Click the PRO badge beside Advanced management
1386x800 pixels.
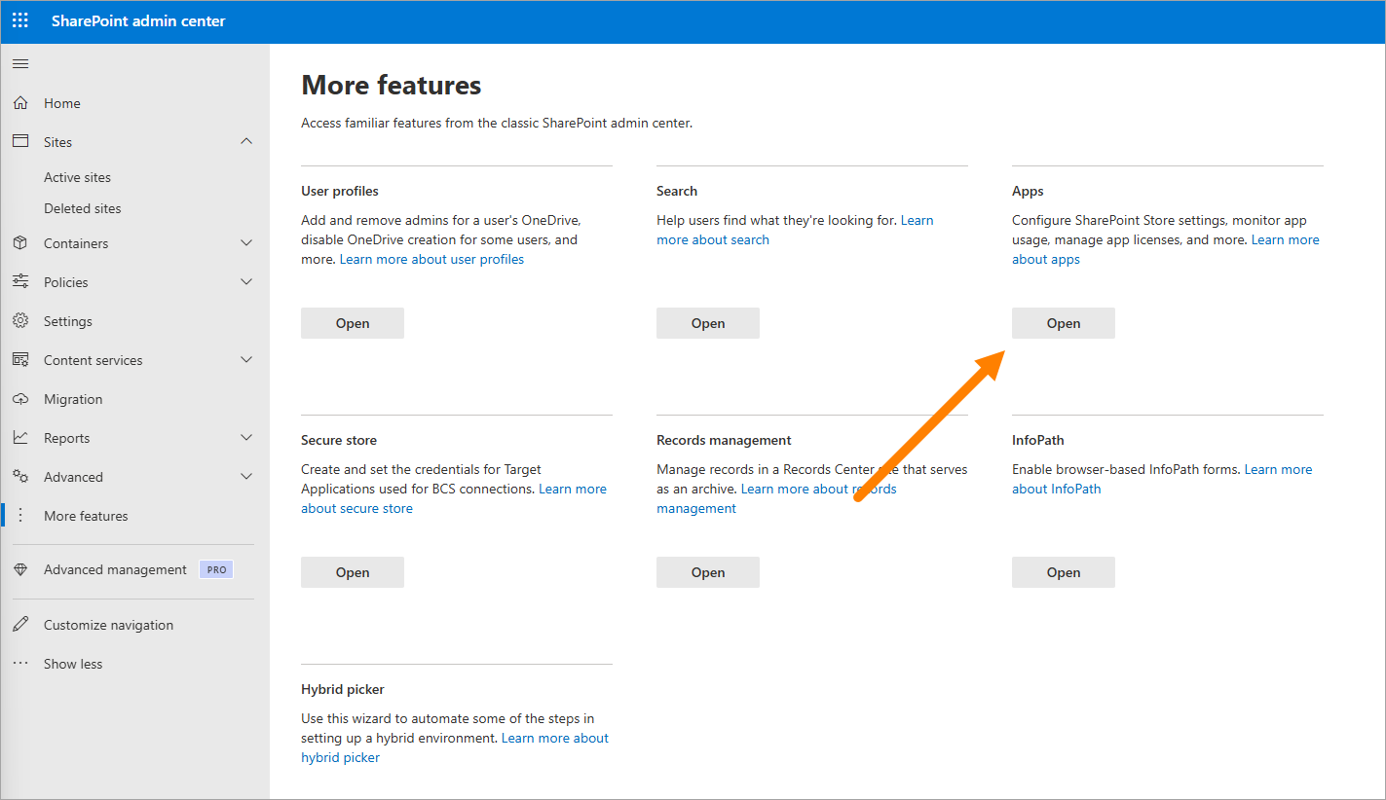point(216,570)
